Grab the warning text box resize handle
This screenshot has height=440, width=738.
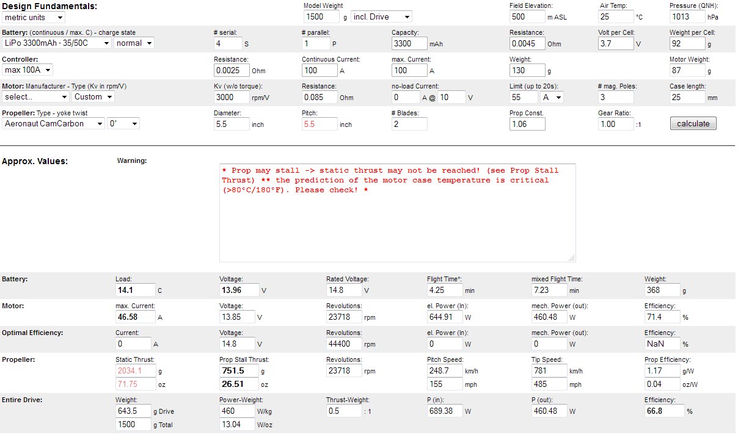[572, 258]
